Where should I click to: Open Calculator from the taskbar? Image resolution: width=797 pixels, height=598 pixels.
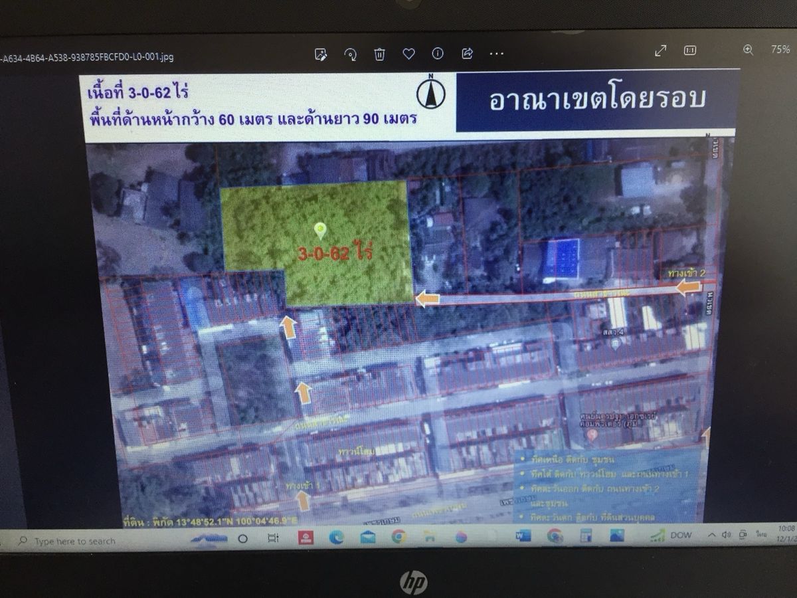[x=586, y=535]
